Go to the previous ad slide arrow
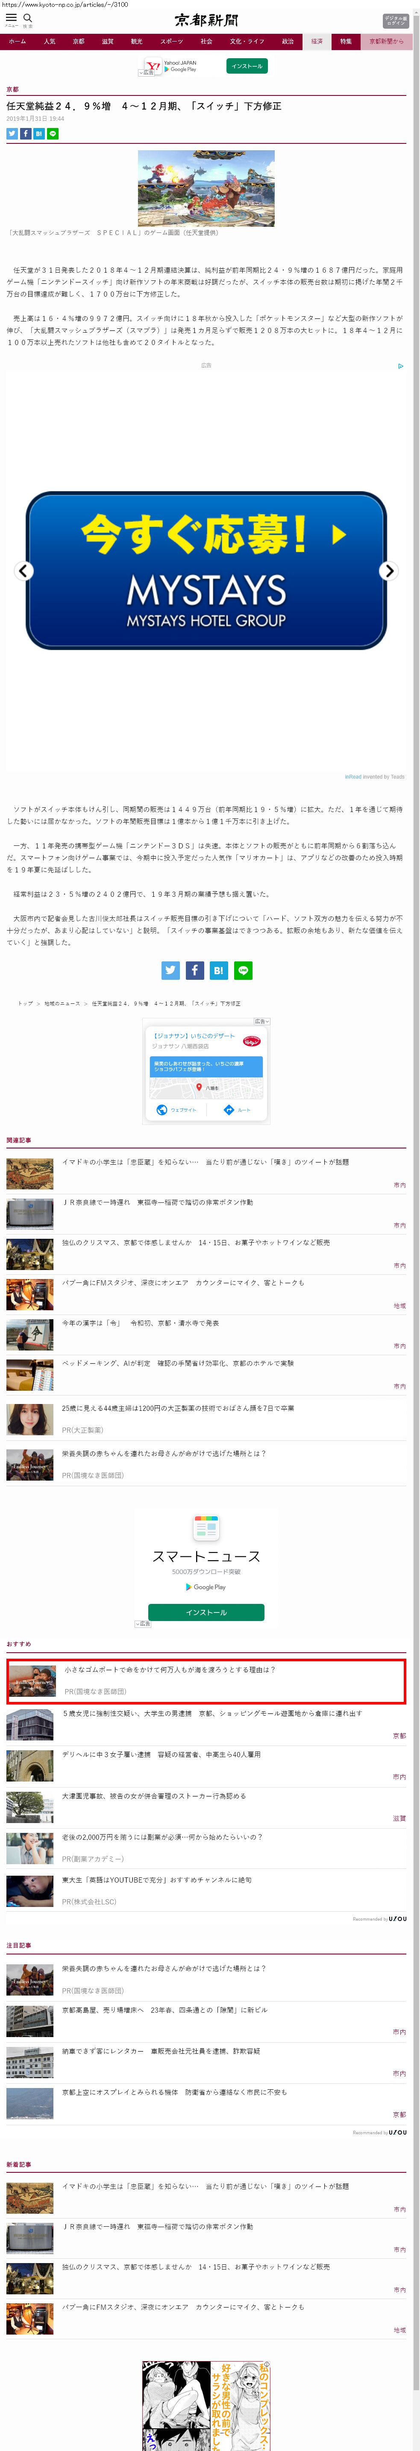420x2451 pixels. coord(25,571)
